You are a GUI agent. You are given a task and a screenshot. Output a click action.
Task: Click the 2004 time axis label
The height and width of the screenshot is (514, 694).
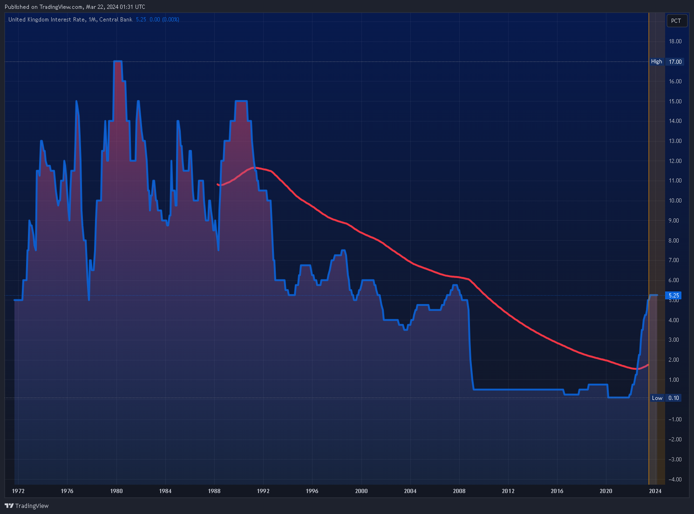[x=410, y=491]
